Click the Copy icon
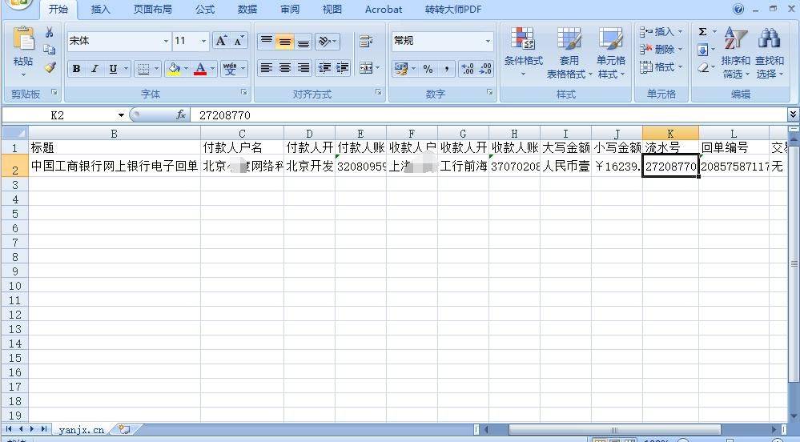800x442 pixels. click(50, 50)
